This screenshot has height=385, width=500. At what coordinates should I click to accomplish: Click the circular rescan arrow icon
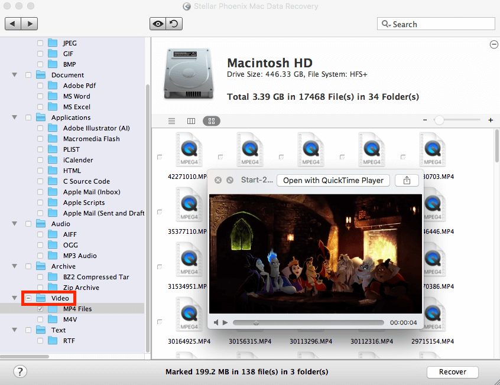pyautogui.click(x=174, y=24)
